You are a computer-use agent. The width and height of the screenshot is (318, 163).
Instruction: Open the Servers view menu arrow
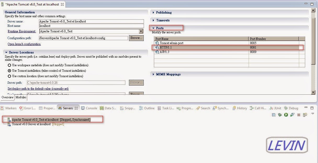313,114
